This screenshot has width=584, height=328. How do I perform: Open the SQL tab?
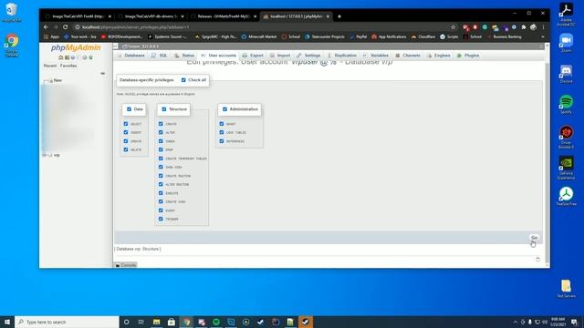point(160,56)
